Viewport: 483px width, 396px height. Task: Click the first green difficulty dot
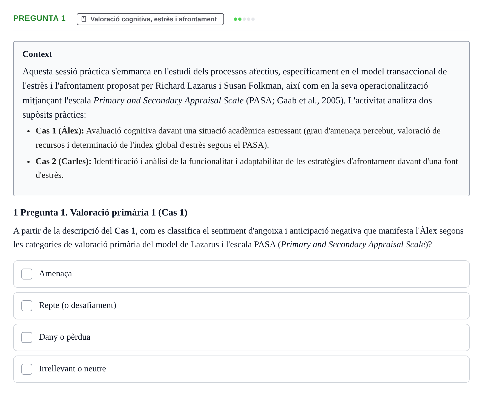pos(235,19)
